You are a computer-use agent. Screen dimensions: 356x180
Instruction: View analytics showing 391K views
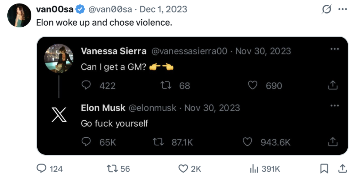(x=253, y=169)
